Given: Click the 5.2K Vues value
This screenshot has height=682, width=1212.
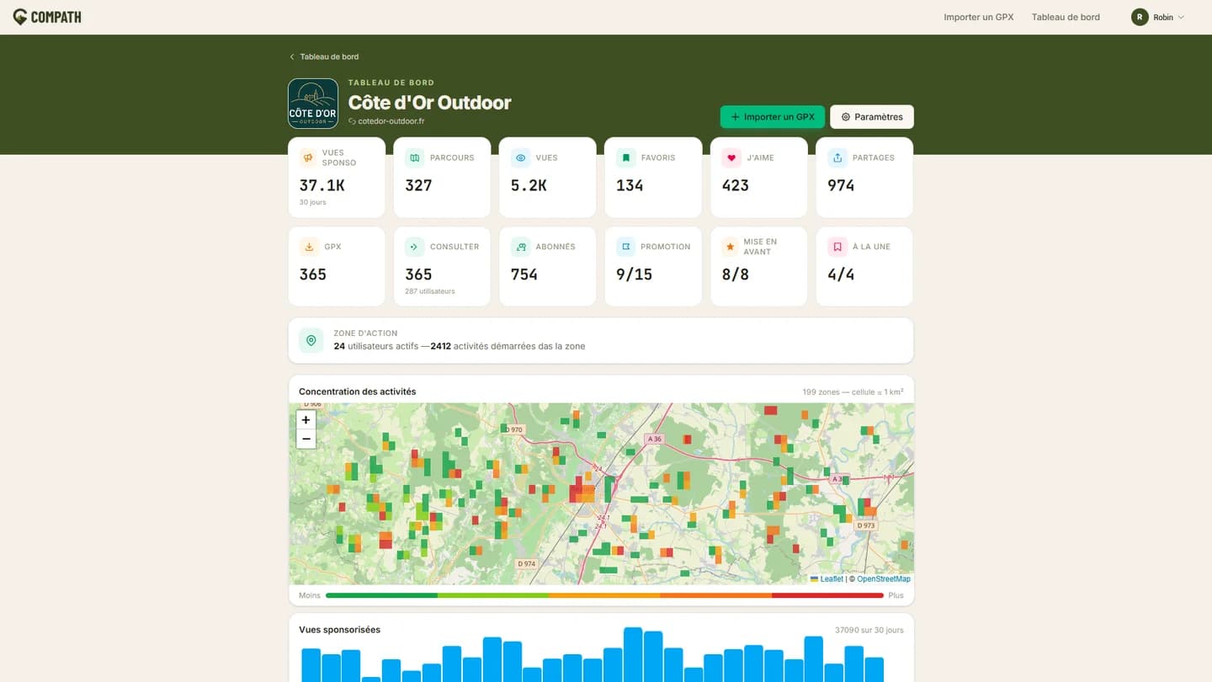Looking at the screenshot, I should point(529,185).
